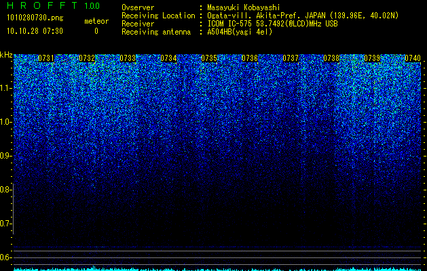
Task: Click the Ovserver label
Action: 138,7
